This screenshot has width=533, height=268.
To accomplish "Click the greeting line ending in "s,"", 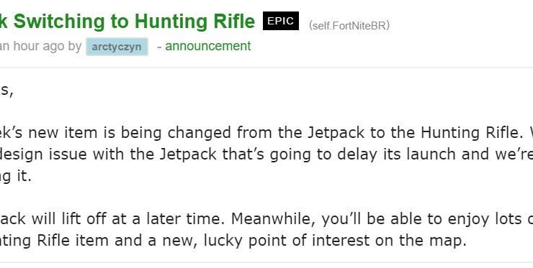I will [x=6, y=91].
